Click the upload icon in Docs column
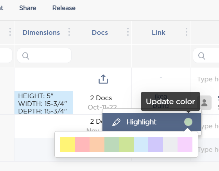 click(x=103, y=79)
